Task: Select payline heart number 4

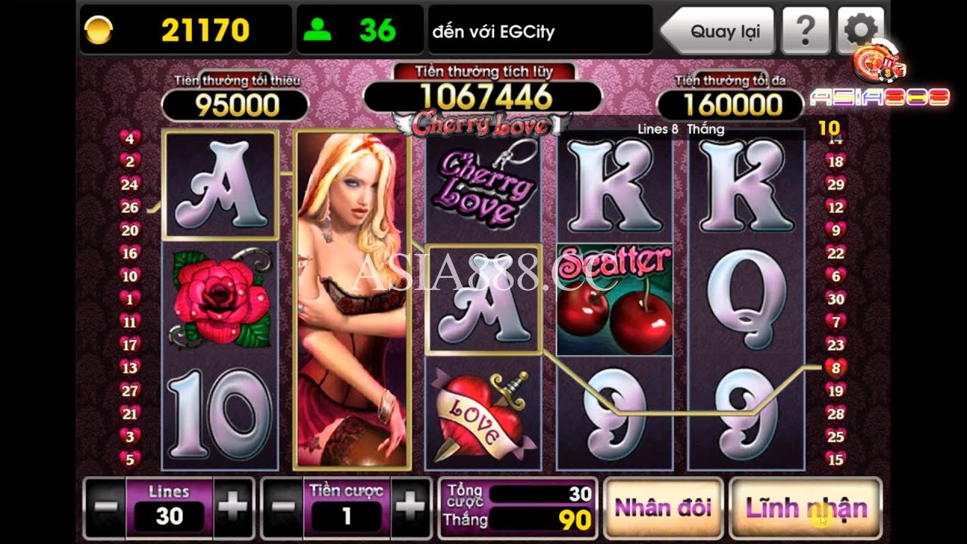Action: tap(130, 138)
